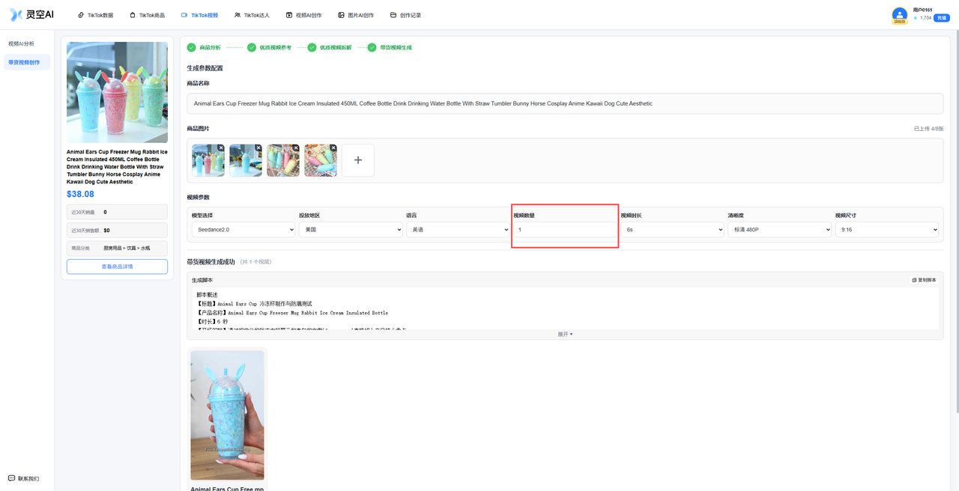
Task: Click the 近30天销量 row
Action: pos(117,212)
